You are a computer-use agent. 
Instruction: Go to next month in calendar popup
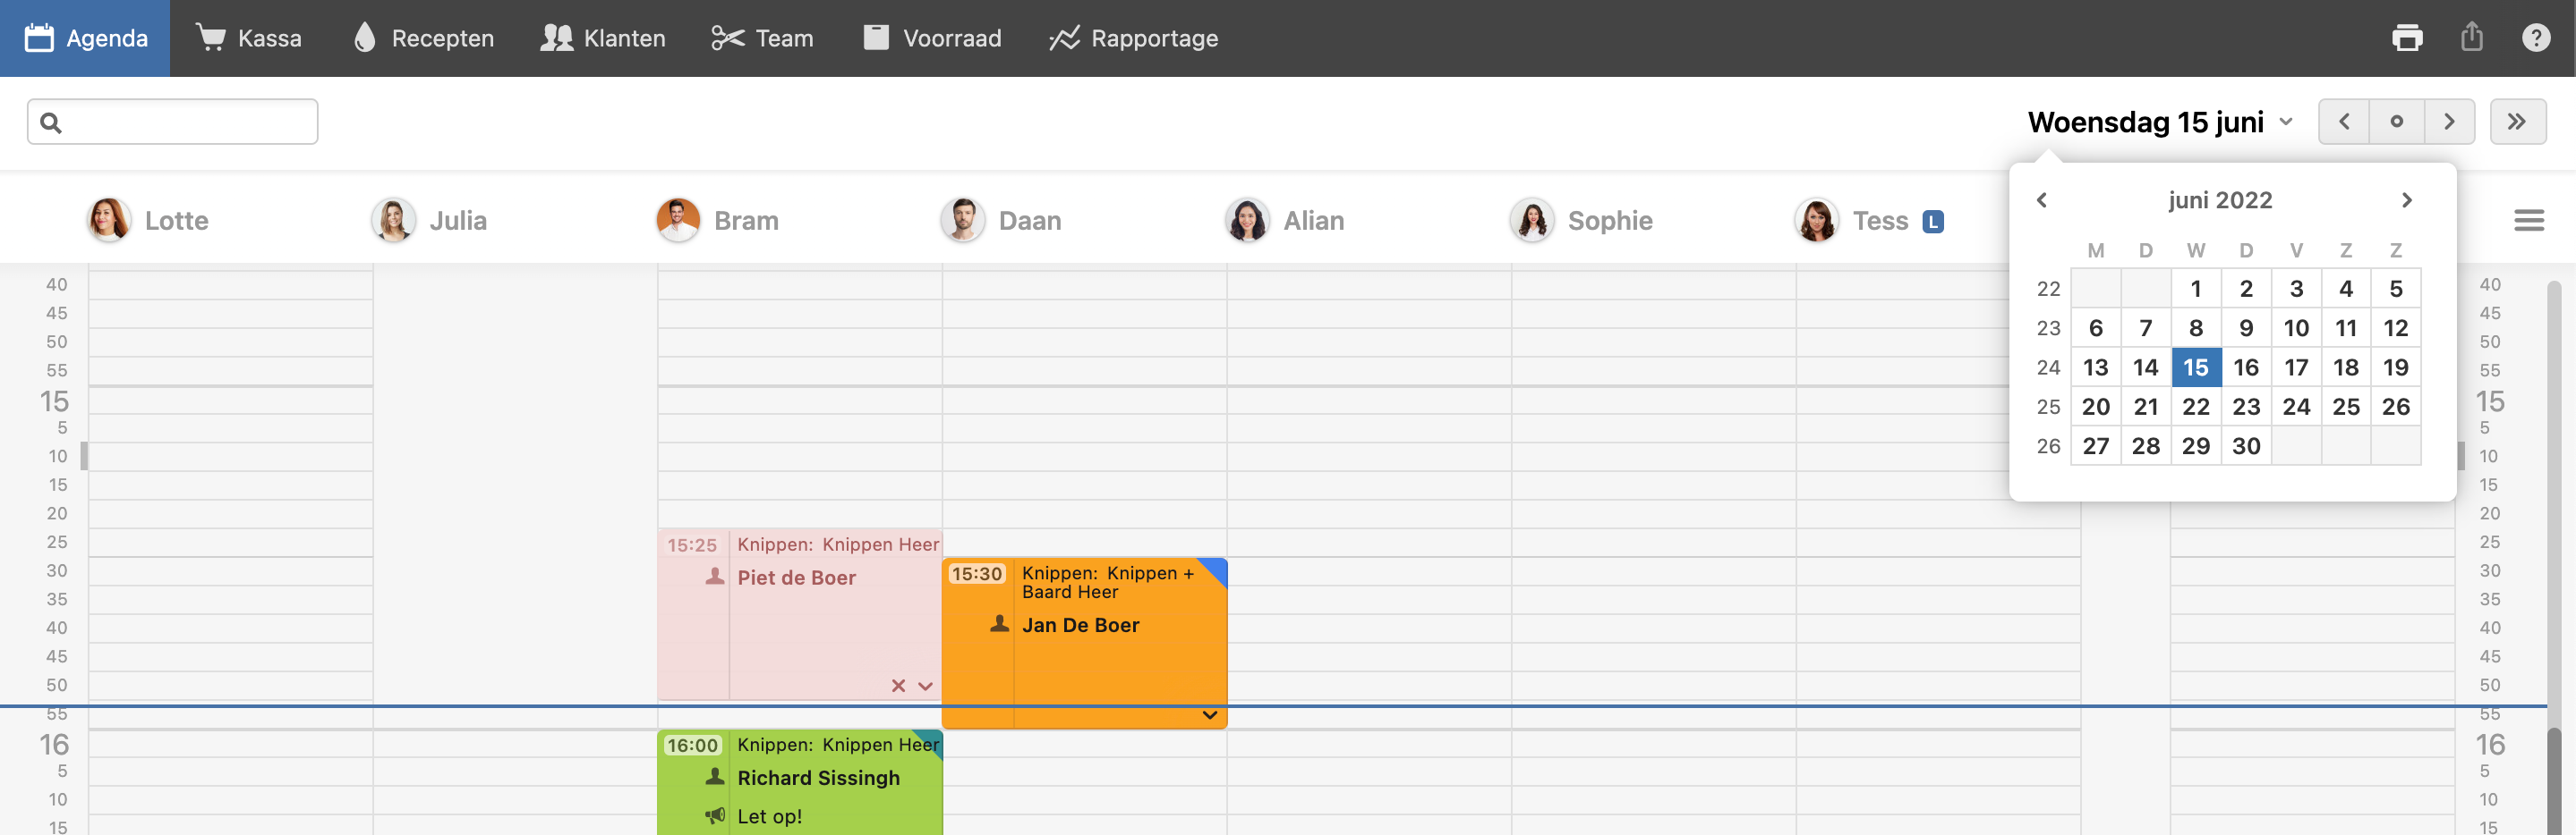(2406, 201)
